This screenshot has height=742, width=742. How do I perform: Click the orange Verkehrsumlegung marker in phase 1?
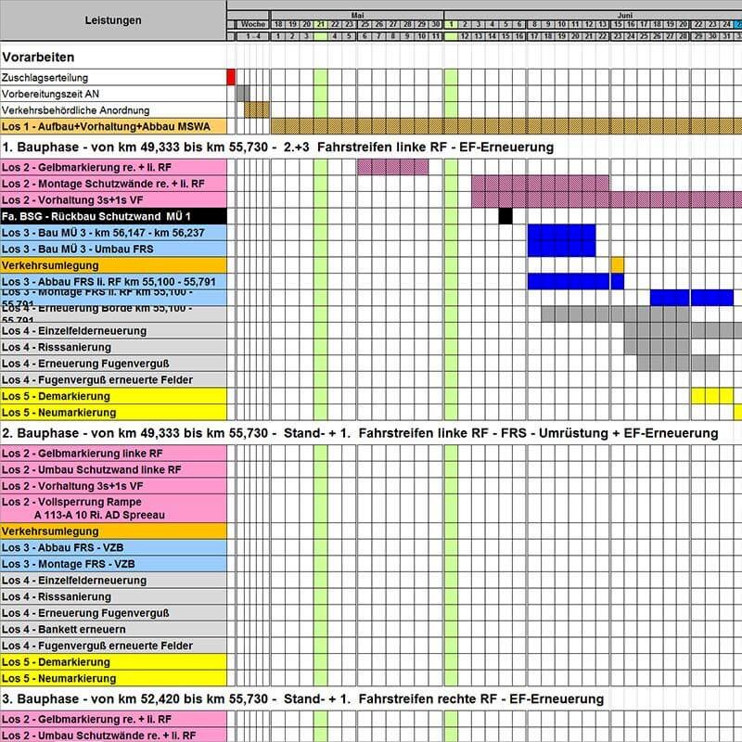click(618, 265)
